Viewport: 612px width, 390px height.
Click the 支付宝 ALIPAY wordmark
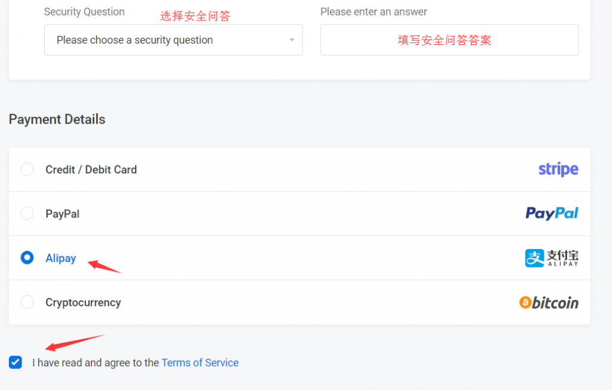point(562,258)
